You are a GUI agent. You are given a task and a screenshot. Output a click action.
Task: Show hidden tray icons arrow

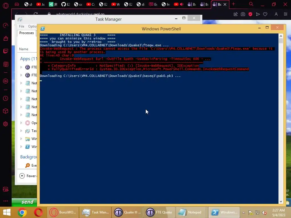pos(244,212)
